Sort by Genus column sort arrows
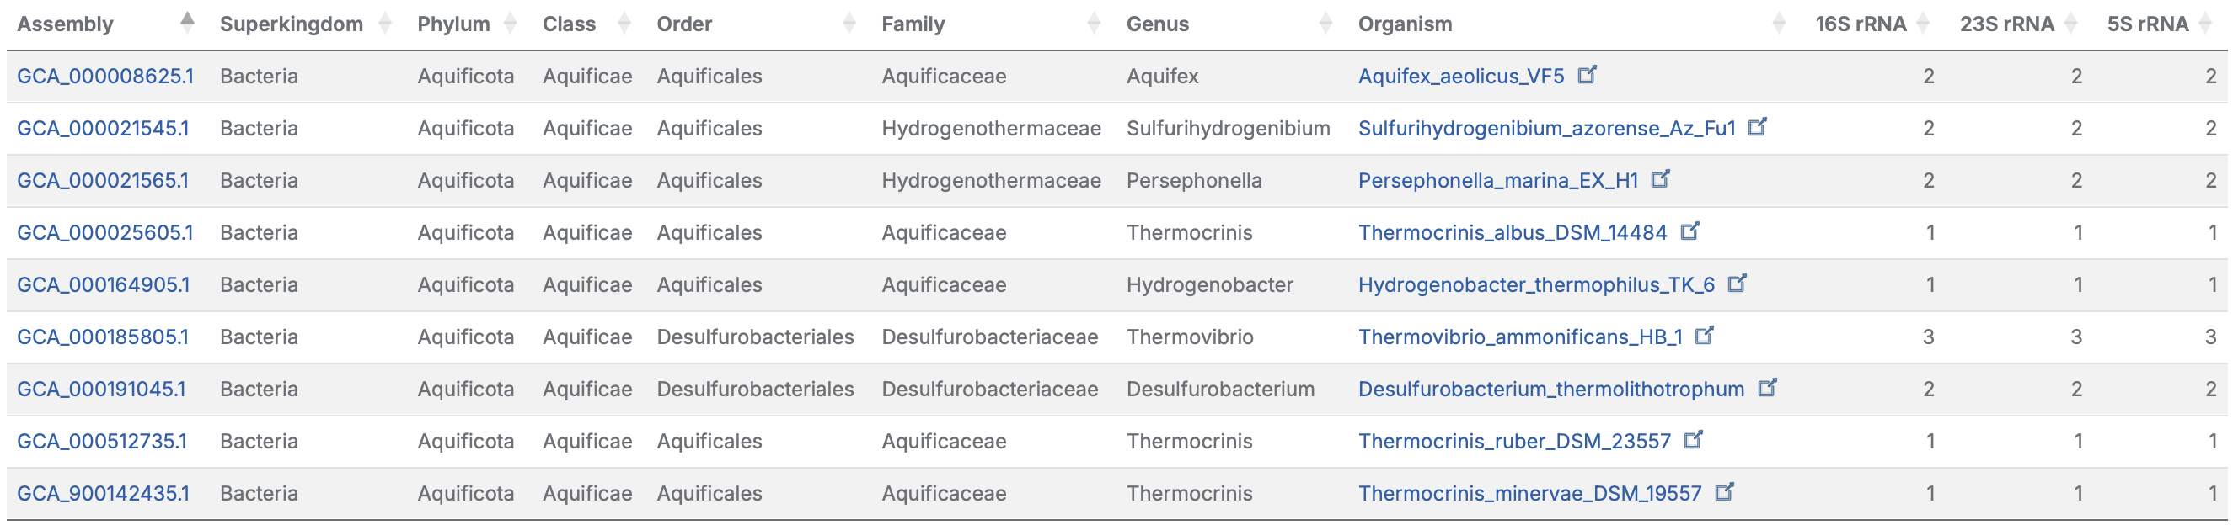Image resolution: width=2233 pixels, height=530 pixels. tap(1325, 24)
